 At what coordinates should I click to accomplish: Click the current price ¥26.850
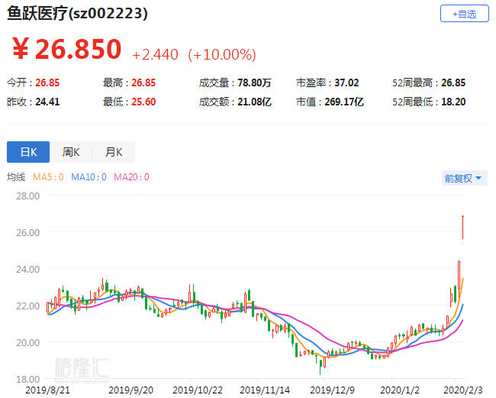(67, 49)
